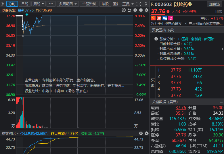Viewport: 224px width, 154px height.
Task: Zoom in using the plus icon
Action: [x=135, y=10]
